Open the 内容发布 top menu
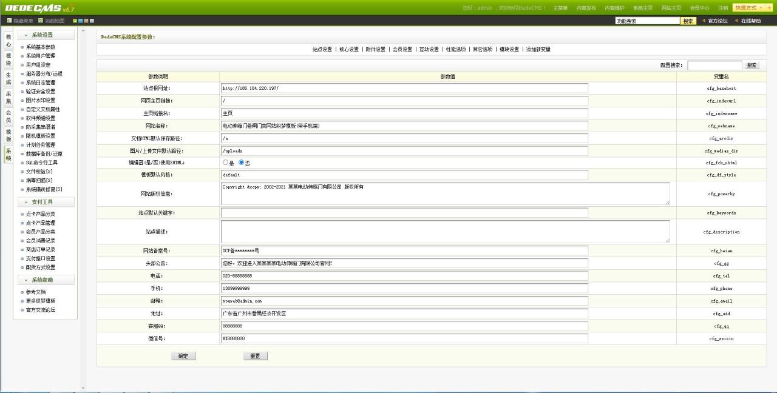 coord(586,8)
